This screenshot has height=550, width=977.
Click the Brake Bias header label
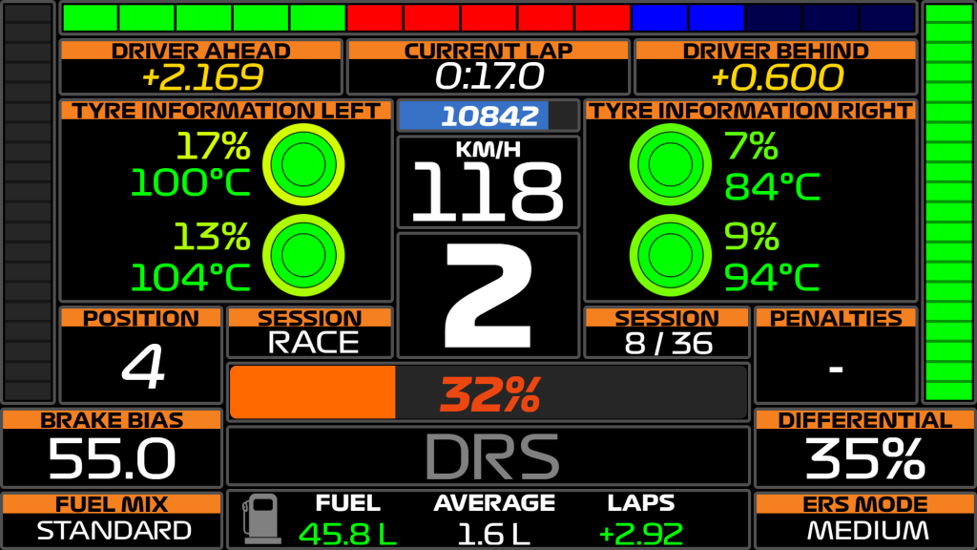pos(112,420)
